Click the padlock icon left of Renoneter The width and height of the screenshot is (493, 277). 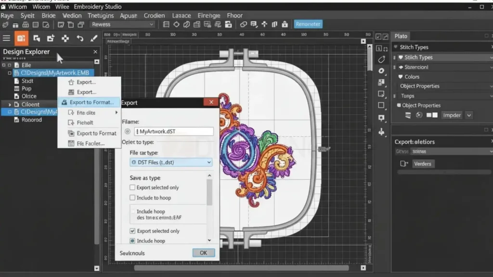pyautogui.click(x=285, y=24)
